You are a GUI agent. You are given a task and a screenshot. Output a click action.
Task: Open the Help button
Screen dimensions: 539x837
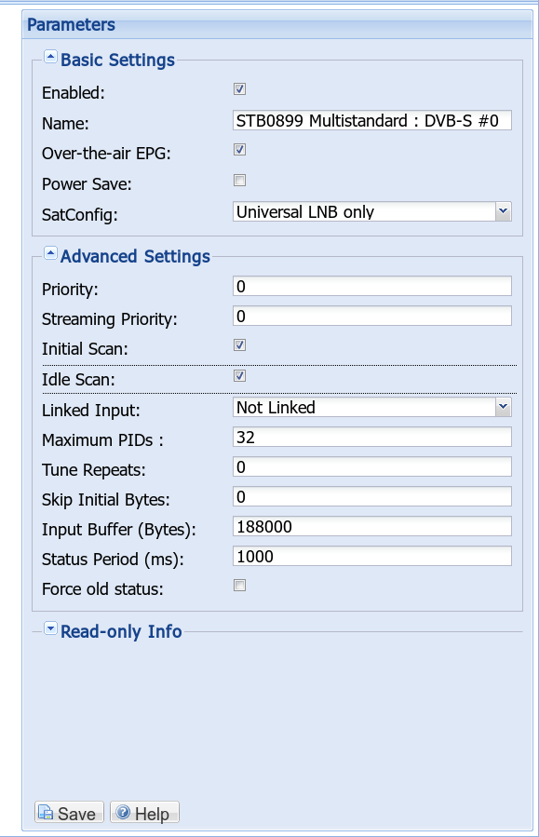144,813
